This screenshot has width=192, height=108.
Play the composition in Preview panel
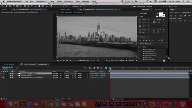pos(147,40)
